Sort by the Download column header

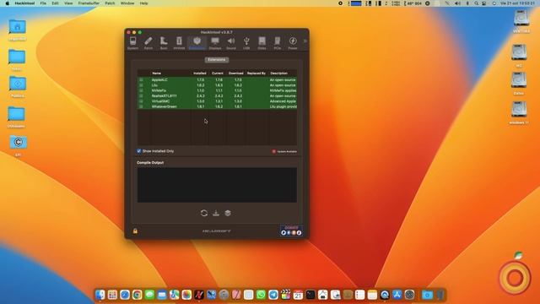click(236, 73)
